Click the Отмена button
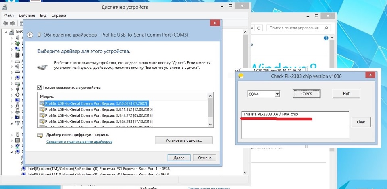Screen dimensions: 387x189 (x=205, y=158)
